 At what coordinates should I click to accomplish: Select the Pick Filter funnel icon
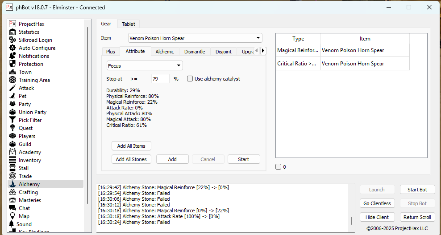(12, 120)
